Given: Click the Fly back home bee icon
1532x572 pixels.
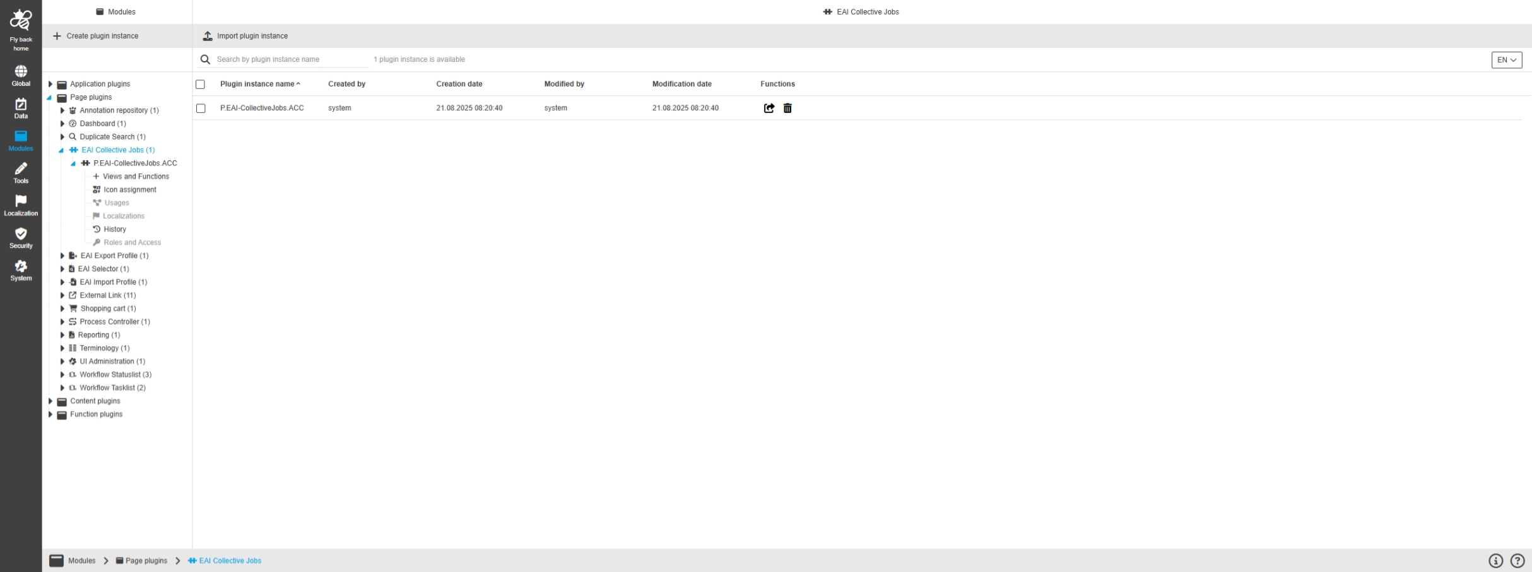Looking at the screenshot, I should point(21,20).
